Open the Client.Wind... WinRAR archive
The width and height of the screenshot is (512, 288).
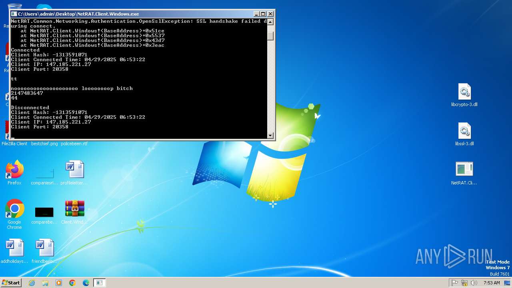click(74, 212)
